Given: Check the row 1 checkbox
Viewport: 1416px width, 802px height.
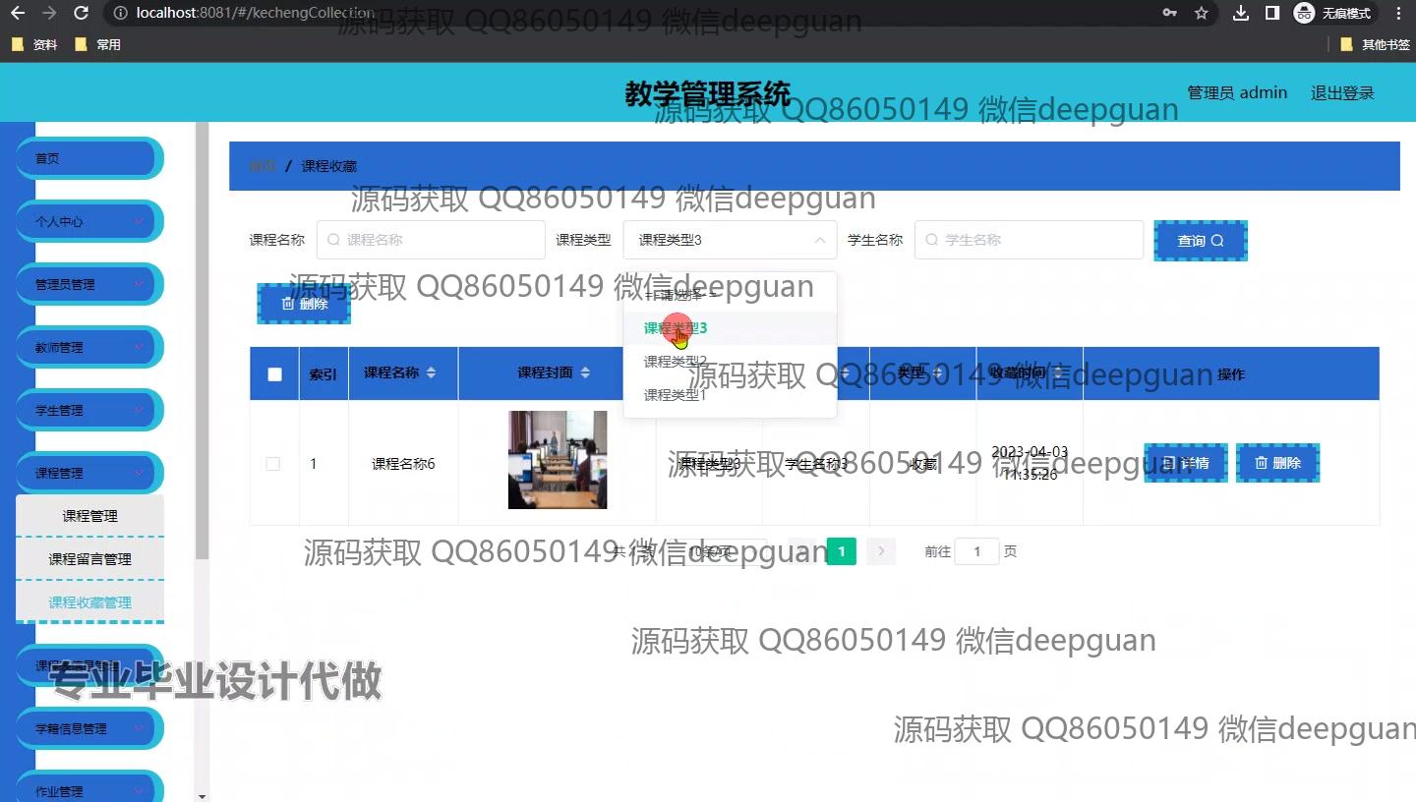Looking at the screenshot, I should [x=273, y=464].
